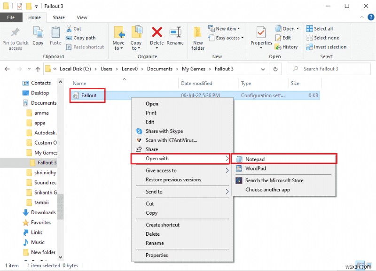This screenshot has height=271, width=376.
Task: Click the red Delete X icon
Action: click(157, 32)
